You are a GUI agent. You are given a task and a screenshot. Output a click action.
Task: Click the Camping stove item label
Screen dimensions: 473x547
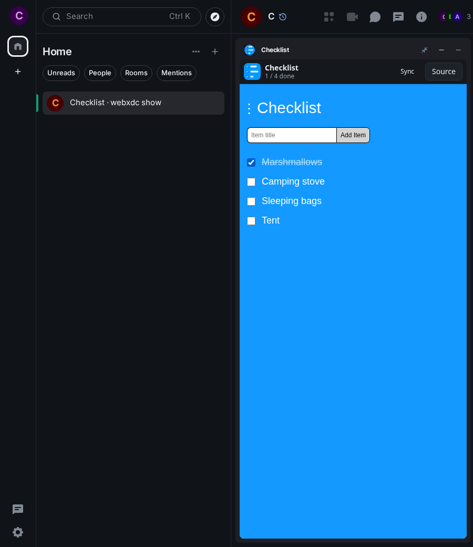tap(293, 181)
